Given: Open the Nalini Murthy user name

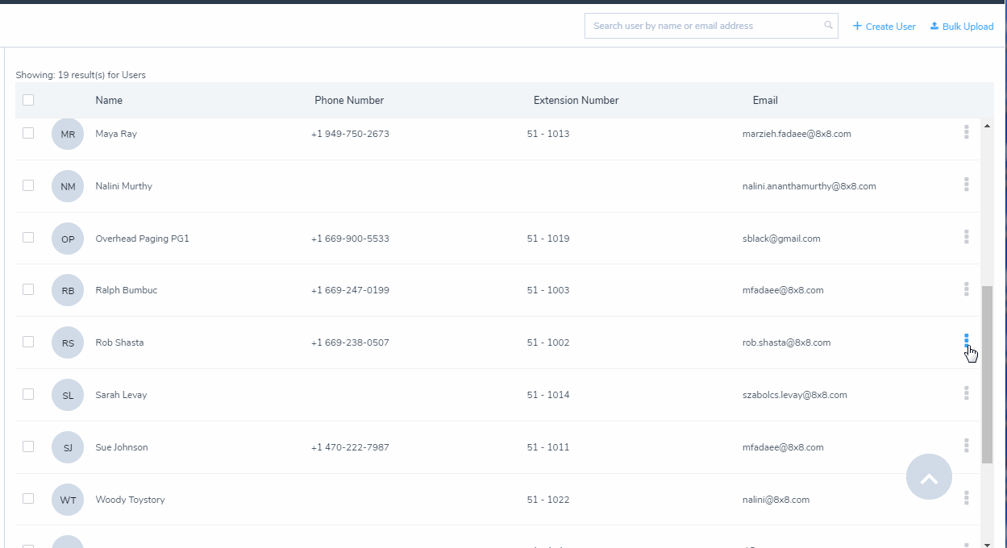Looking at the screenshot, I should tap(123, 186).
